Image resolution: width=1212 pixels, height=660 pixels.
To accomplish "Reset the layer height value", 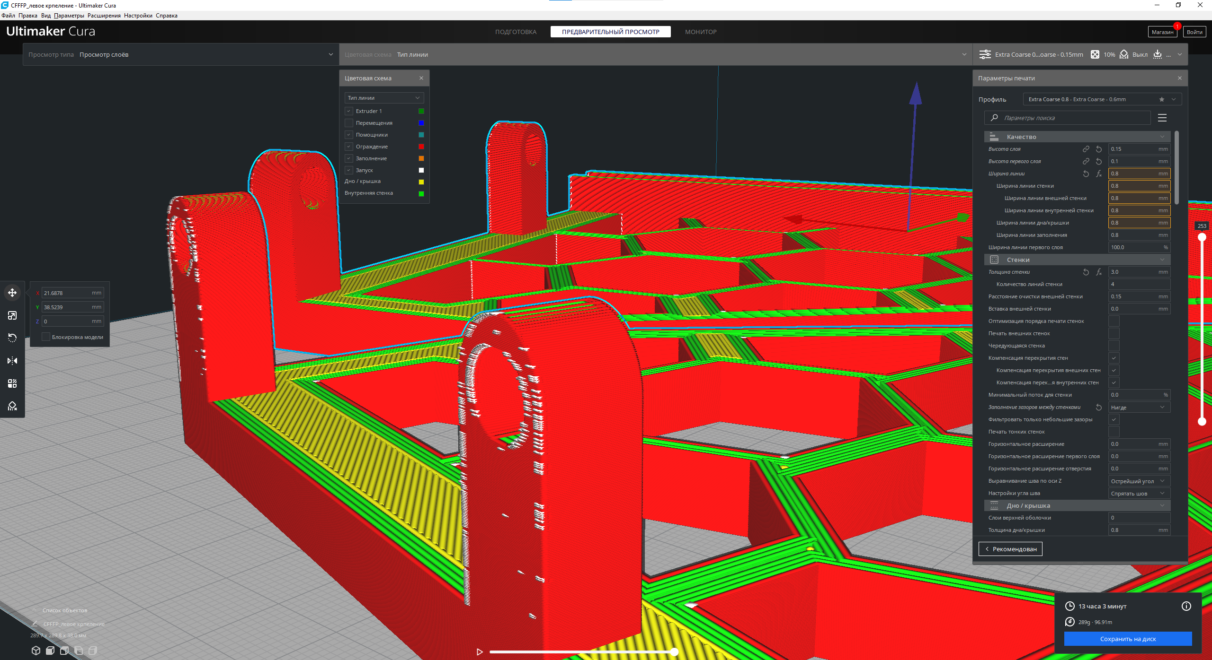I will 1098,149.
